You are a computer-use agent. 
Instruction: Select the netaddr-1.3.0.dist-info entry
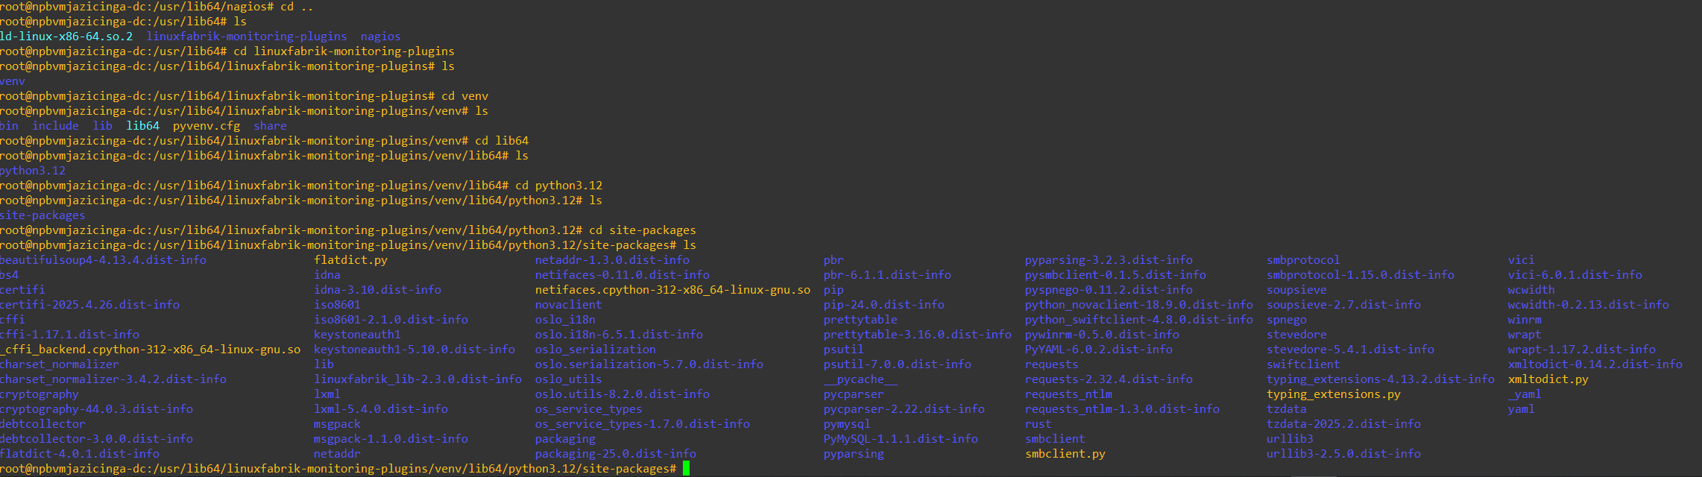612,260
